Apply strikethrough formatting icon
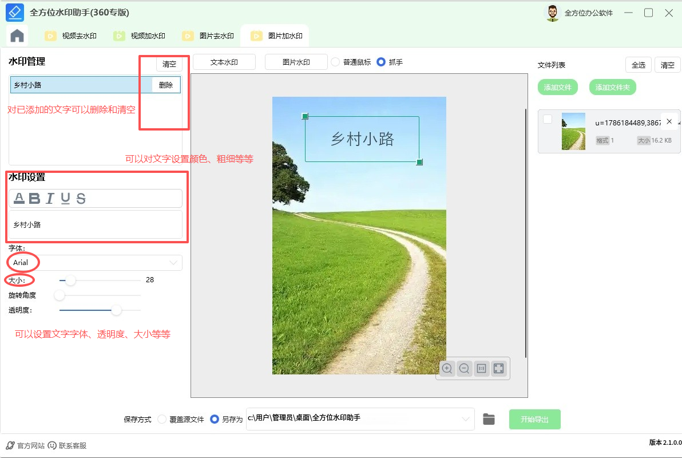Image resolution: width=682 pixels, height=458 pixels. [x=81, y=198]
